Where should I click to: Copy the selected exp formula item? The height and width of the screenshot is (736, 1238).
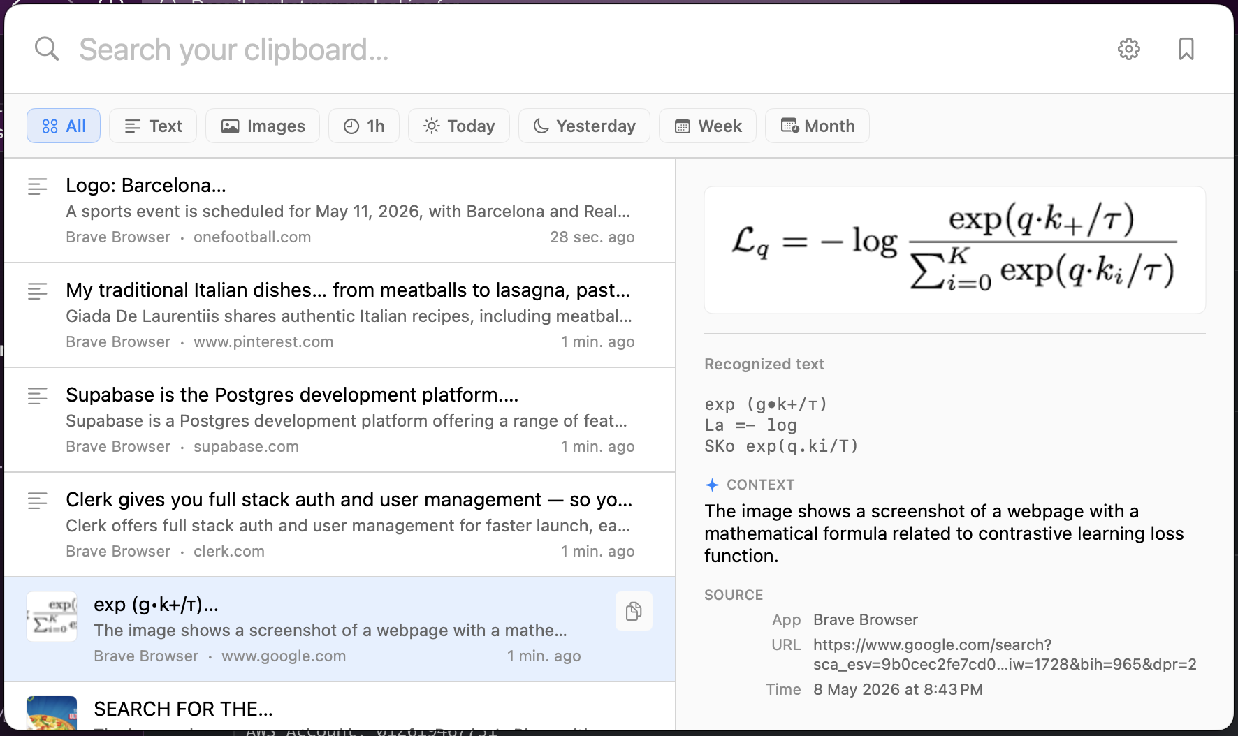(634, 611)
